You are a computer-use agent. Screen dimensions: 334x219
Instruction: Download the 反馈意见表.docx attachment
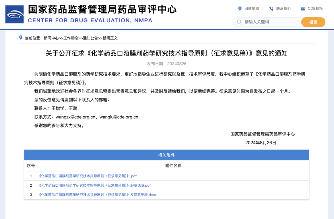click(97, 195)
